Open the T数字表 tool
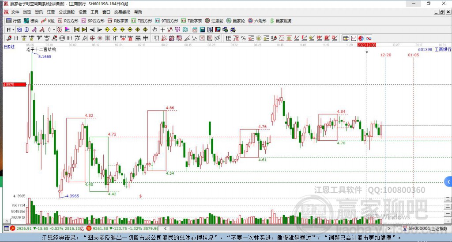452x242 pixels. [x=192, y=21]
